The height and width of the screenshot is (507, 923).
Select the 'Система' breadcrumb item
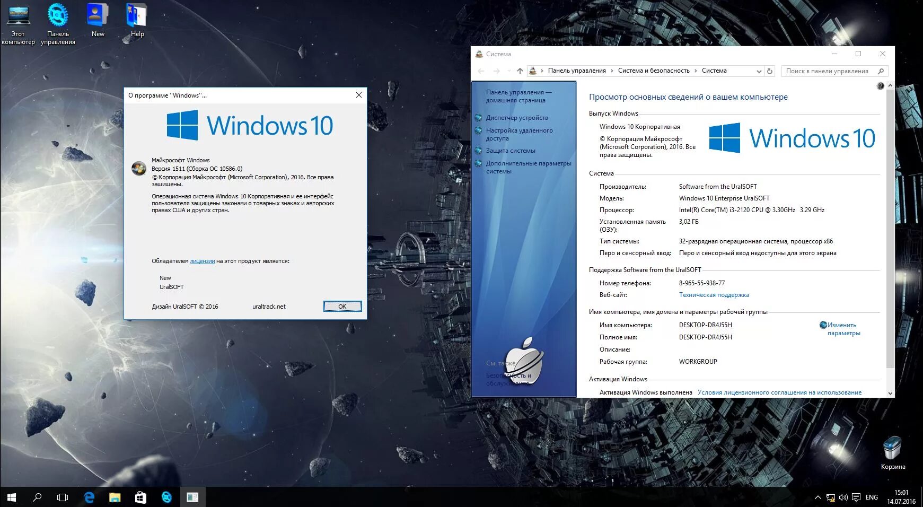pyautogui.click(x=714, y=71)
